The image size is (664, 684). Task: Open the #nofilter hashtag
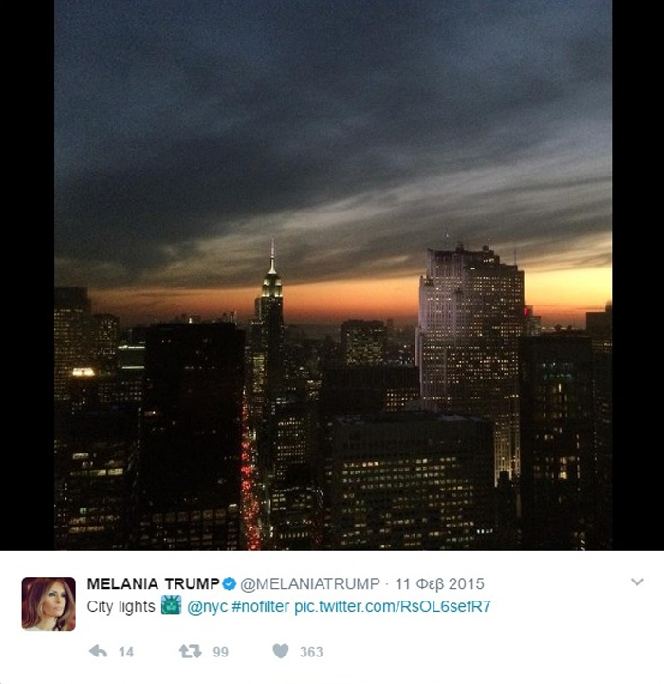point(261,606)
